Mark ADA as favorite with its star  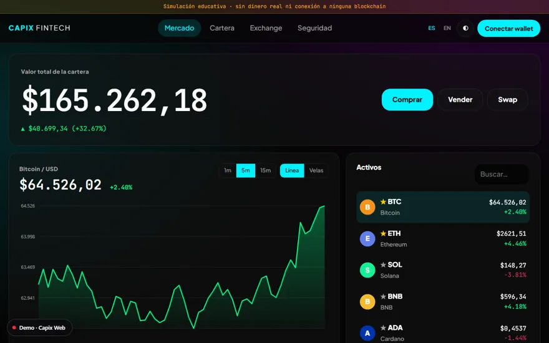tap(383, 328)
